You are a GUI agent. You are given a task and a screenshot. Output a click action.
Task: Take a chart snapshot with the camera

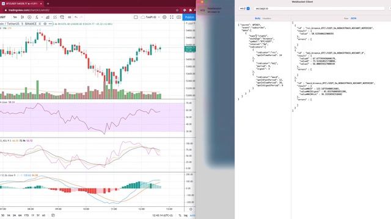click(x=179, y=17)
